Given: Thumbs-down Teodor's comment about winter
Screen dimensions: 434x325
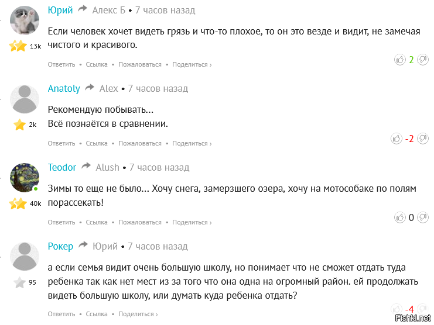Looking at the screenshot, I should click(423, 217).
